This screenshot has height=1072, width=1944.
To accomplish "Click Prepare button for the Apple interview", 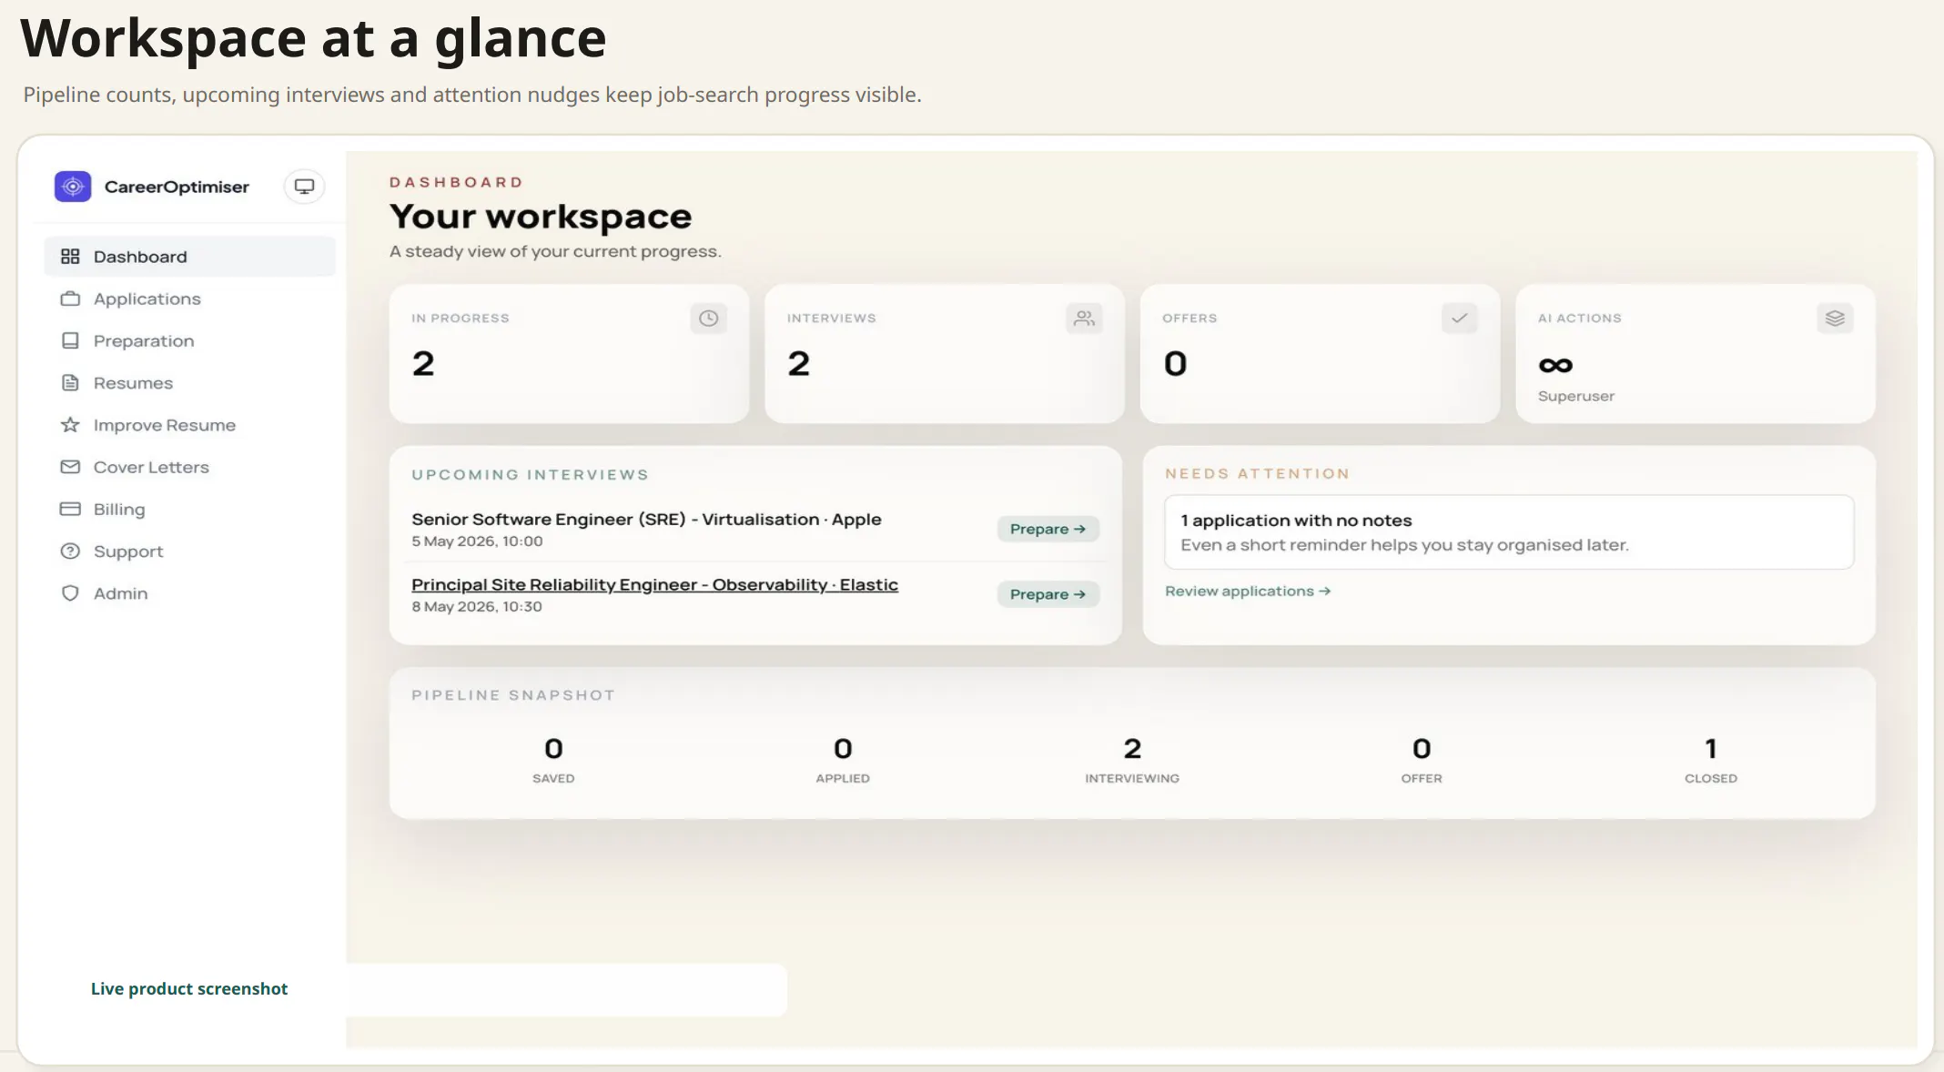I will 1048,529.
